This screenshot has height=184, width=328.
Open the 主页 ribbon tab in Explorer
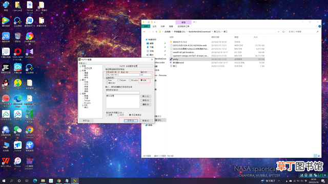[154, 27]
